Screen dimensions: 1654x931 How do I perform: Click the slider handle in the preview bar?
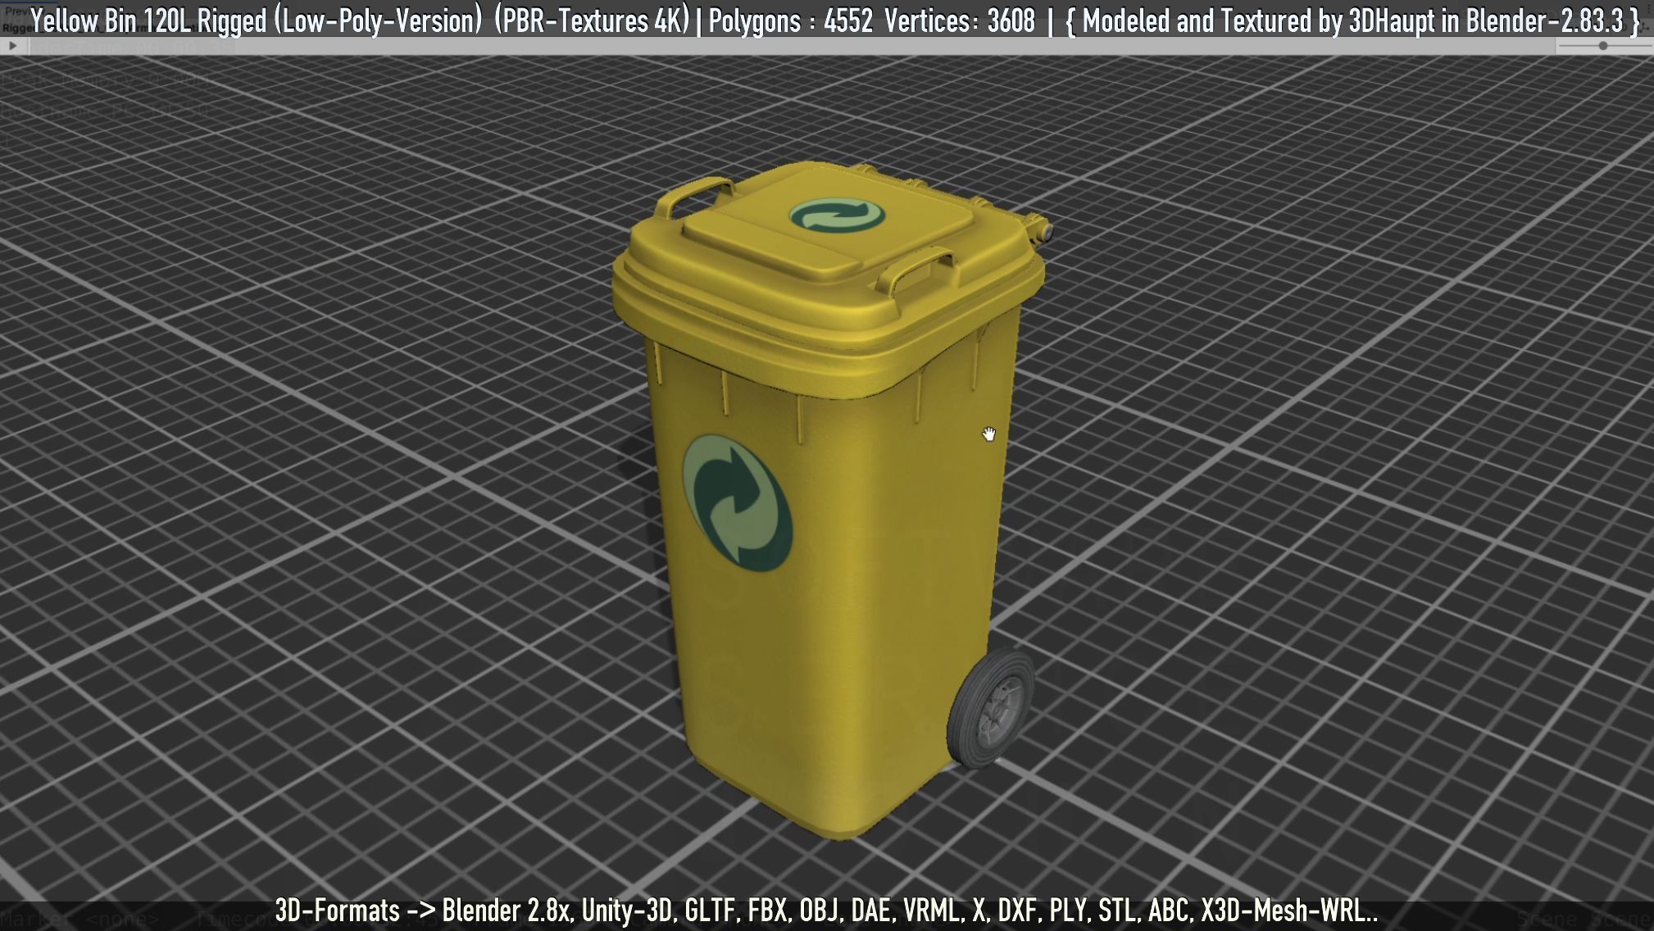click(x=1603, y=46)
